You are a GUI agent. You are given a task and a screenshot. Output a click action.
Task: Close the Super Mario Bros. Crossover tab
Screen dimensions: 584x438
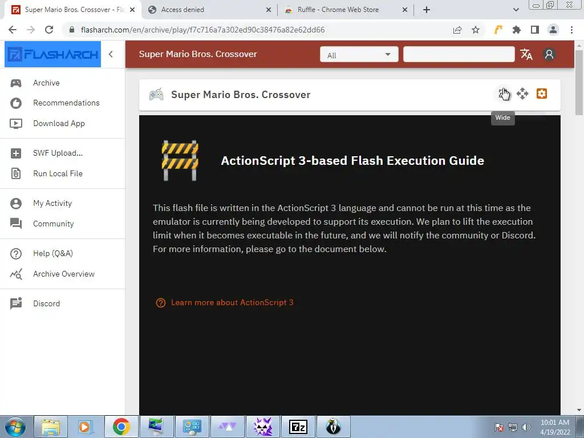point(132,10)
